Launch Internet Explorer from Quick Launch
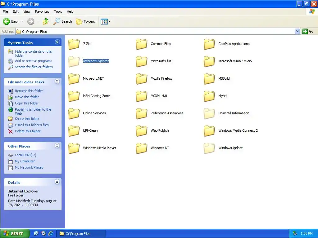318x238 pixels. (51, 233)
